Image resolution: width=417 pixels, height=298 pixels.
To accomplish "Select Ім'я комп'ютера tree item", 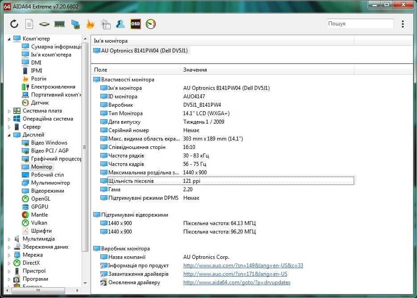I will 51,55.
